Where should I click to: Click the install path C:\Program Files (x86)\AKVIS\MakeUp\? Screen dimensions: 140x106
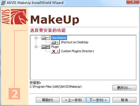pos(56,87)
